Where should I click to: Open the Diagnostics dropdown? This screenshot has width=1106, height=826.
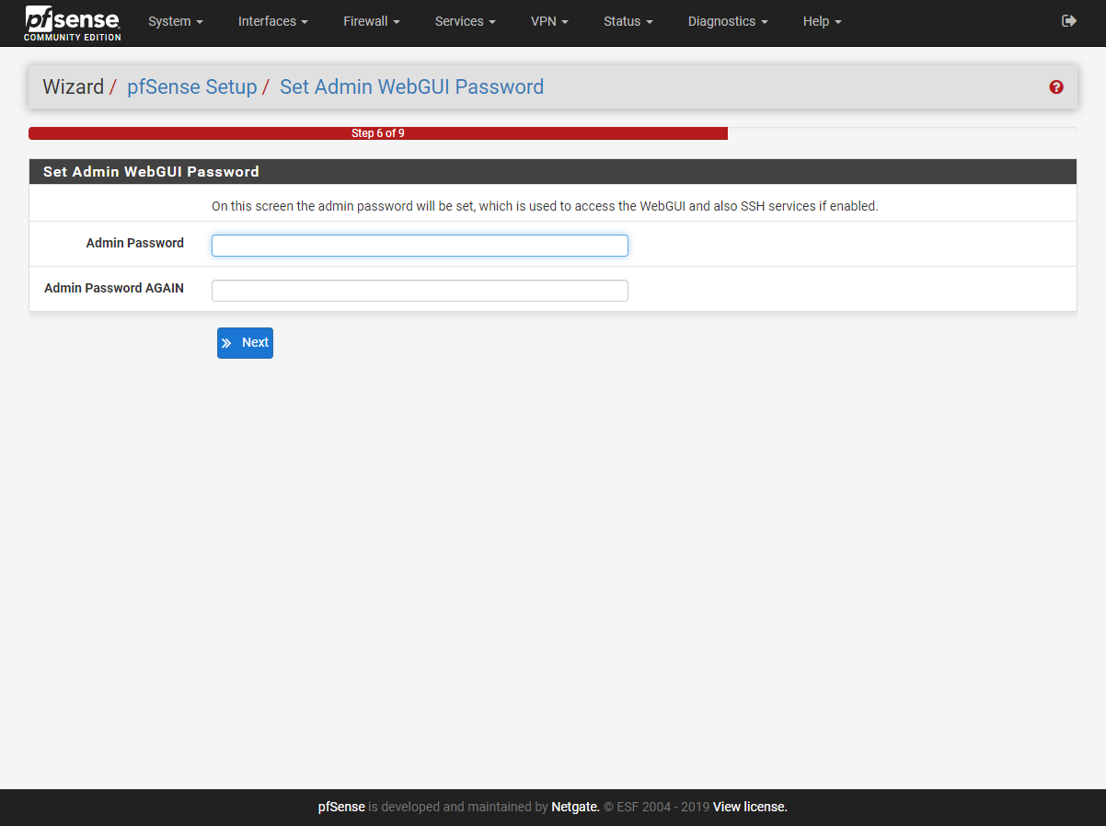pos(728,21)
